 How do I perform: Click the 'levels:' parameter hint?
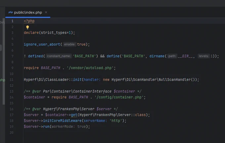click(x=203, y=56)
